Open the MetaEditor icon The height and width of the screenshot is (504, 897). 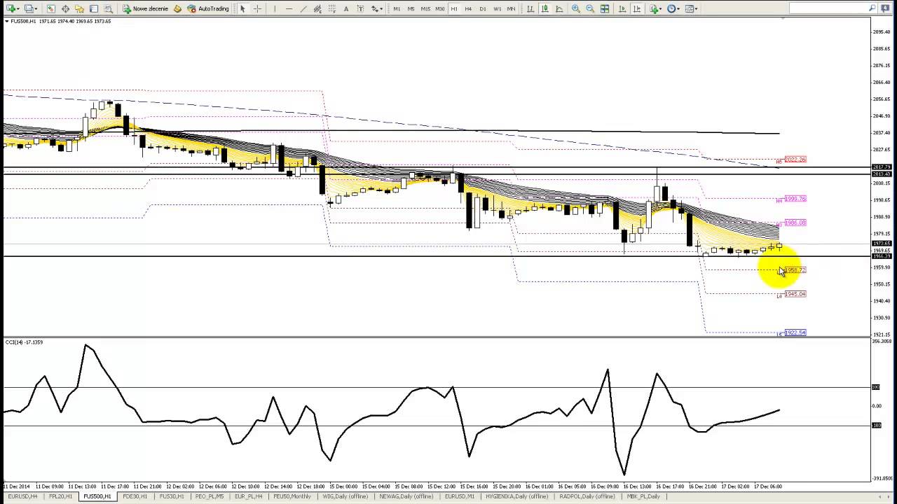pos(177,8)
